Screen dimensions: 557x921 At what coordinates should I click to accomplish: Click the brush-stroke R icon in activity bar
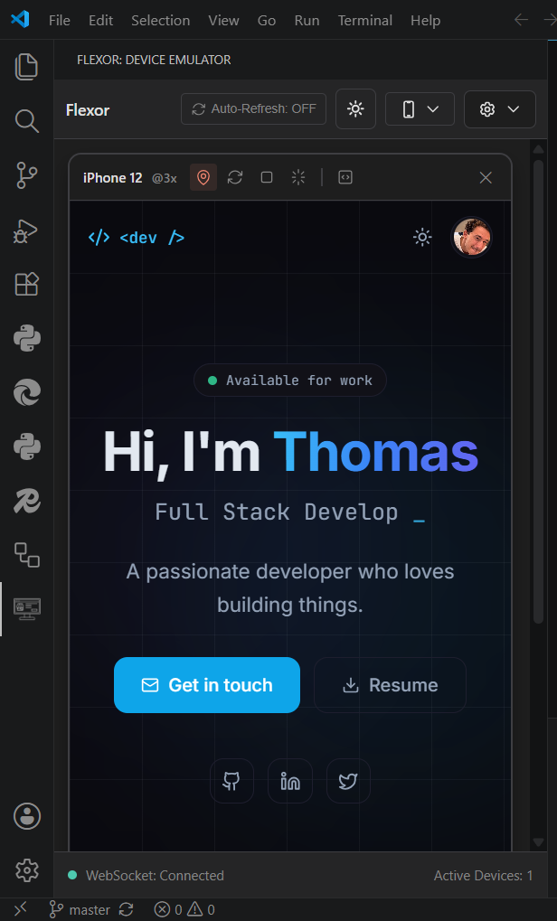pos(26,502)
